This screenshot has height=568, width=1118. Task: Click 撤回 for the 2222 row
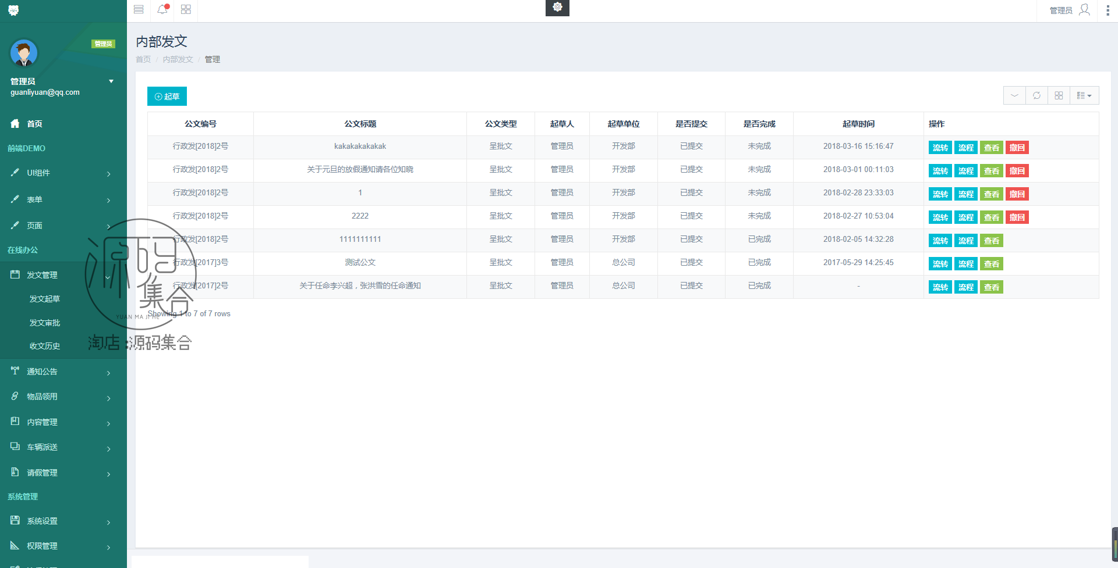point(1017,217)
